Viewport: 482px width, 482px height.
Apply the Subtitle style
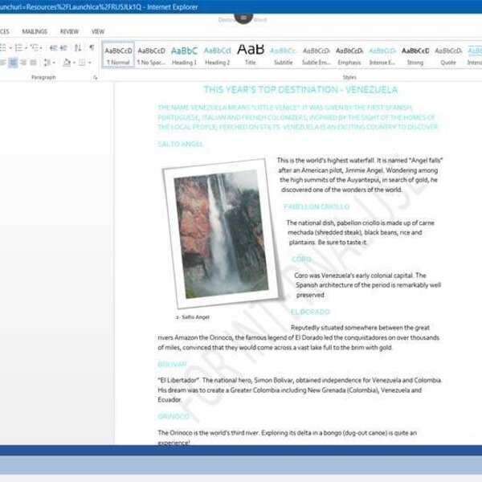click(x=284, y=55)
